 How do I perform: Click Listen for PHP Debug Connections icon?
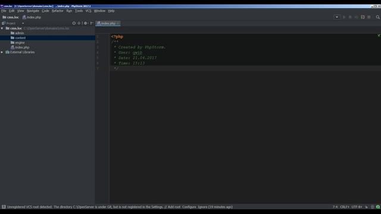363,17
